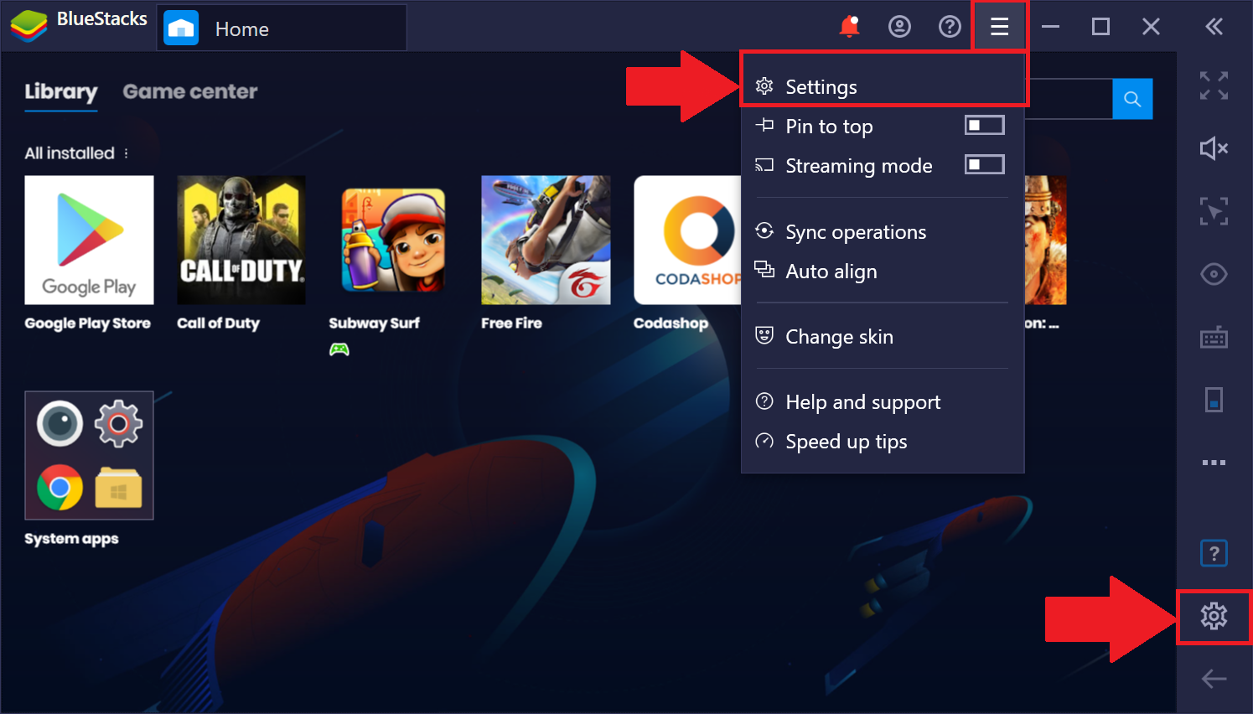The width and height of the screenshot is (1253, 714).
Task: Open the account profile icon
Action: [x=899, y=27]
